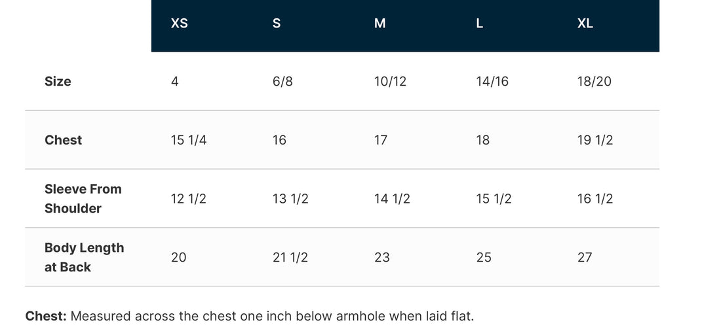
Task: Select the 27 body length cell
Action: (x=585, y=258)
